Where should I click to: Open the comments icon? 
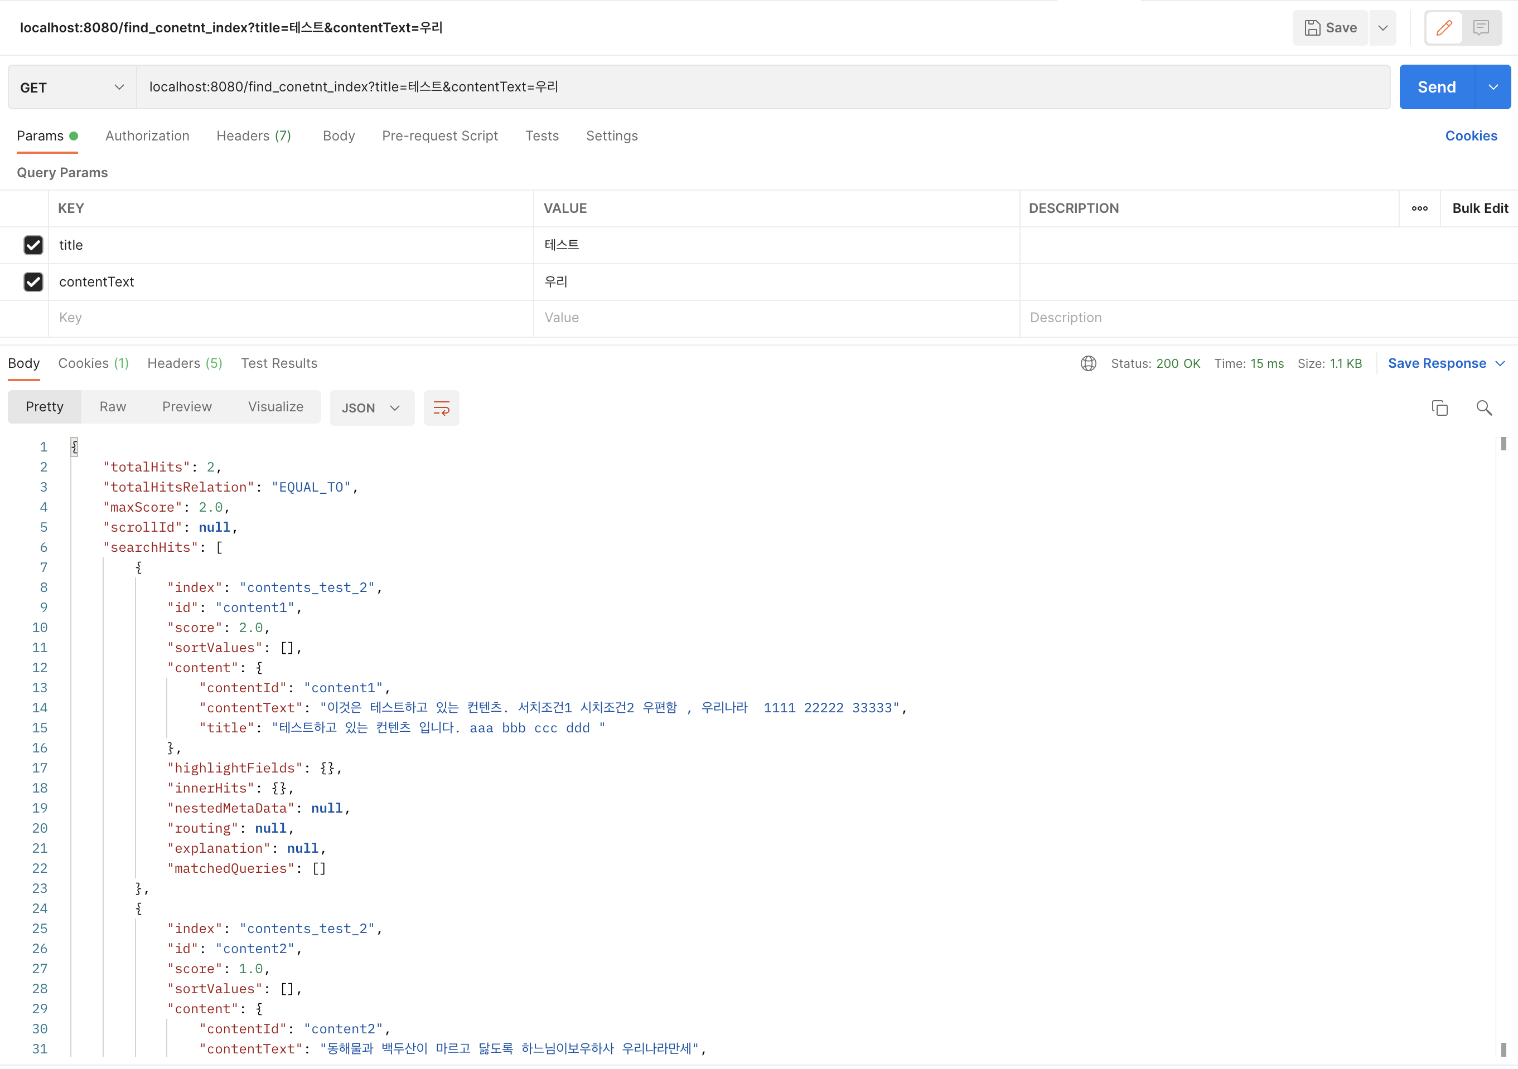tap(1480, 28)
